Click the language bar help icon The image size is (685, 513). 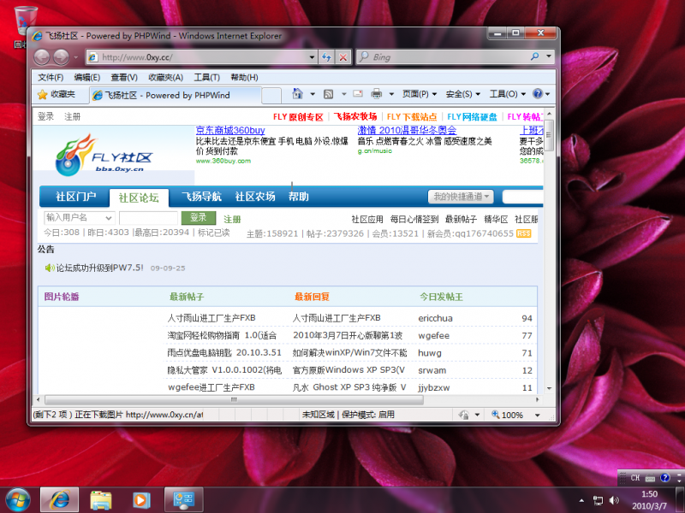coord(665,478)
